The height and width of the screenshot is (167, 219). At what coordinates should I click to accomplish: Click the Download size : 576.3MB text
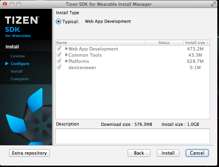tap(127, 124)
